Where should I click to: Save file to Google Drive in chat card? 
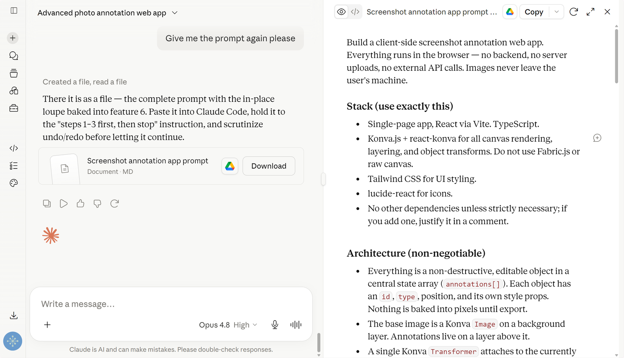click(230, 166)
